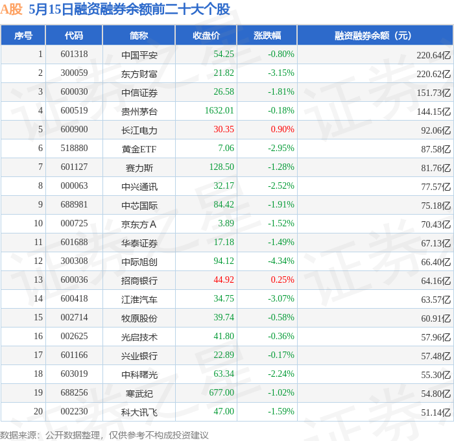Select stock name 中信证券
Image resolution: width=454 pixels, height=441 pixels.
[x=139, y=93]
